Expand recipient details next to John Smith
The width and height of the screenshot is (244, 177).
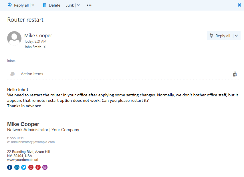pyautogui.click(x=45, y=47)
